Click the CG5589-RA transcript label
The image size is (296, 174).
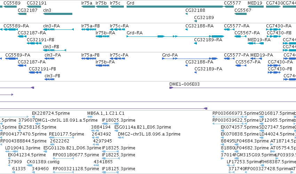pos(16,26)
